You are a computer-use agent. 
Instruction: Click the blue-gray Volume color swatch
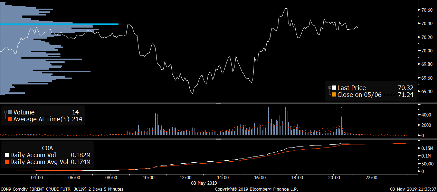pos(10,112)
